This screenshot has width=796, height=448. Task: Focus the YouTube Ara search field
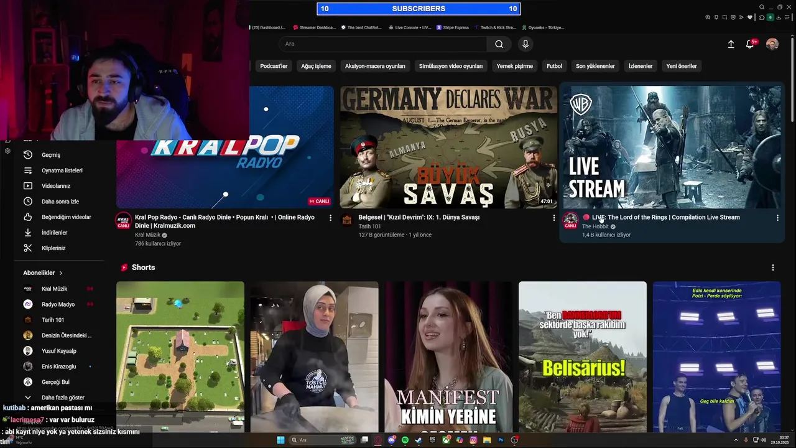click(x=382, y=44)
